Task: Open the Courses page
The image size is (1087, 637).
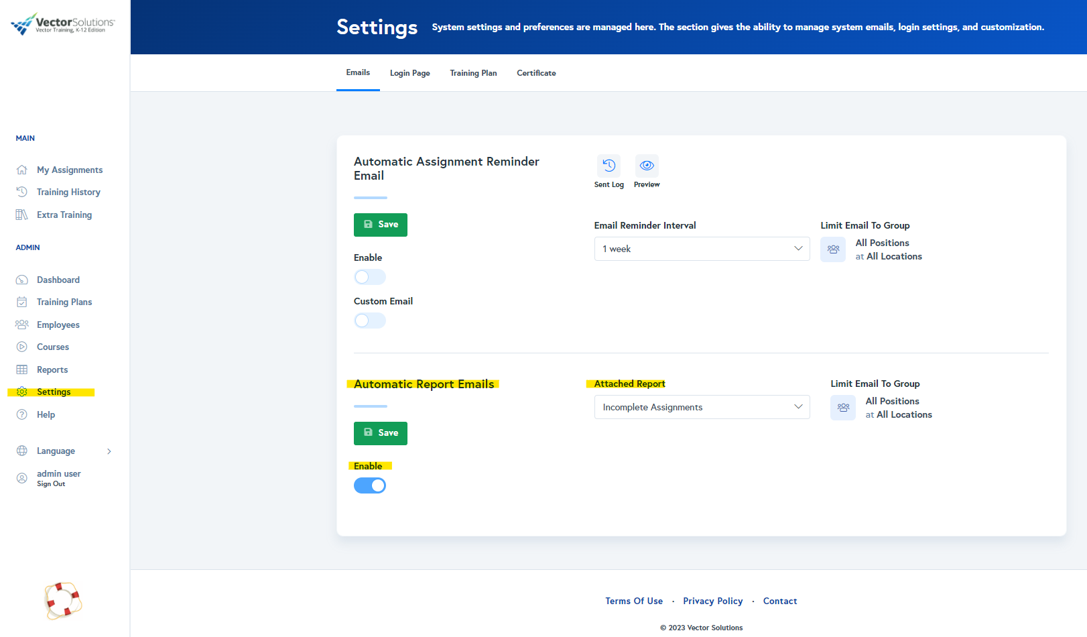Action: (52, 347)
